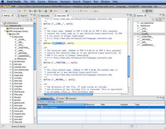Viewport: 166px width, 129px height.
Task: Expand Errors (5 items) in Problems
Action: pos(39,107)
